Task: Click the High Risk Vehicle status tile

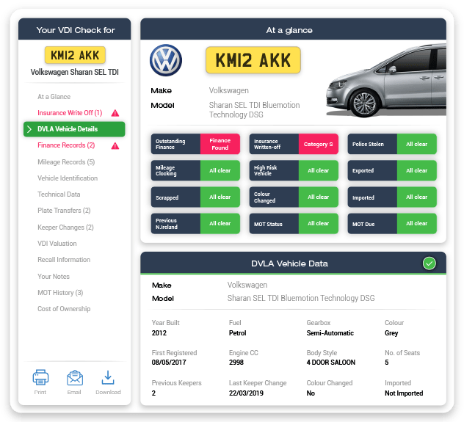Action: click(294, 170)
